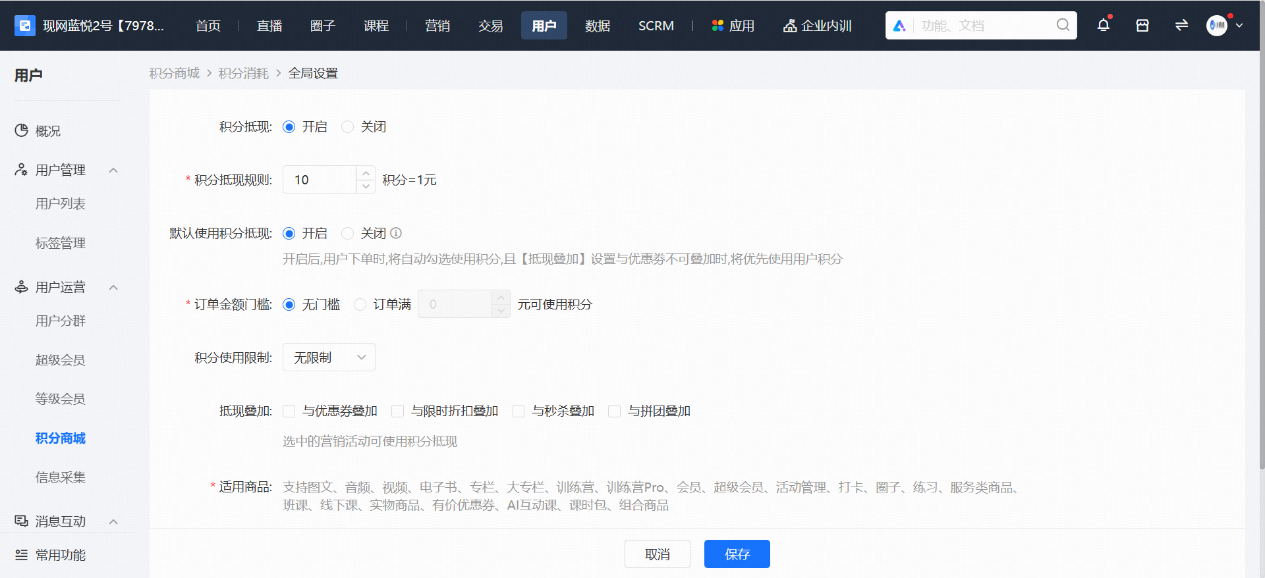1265x578 pixels.
Task: Go to 积分消耗 breadcrumb
Action: tap(244, 73)
